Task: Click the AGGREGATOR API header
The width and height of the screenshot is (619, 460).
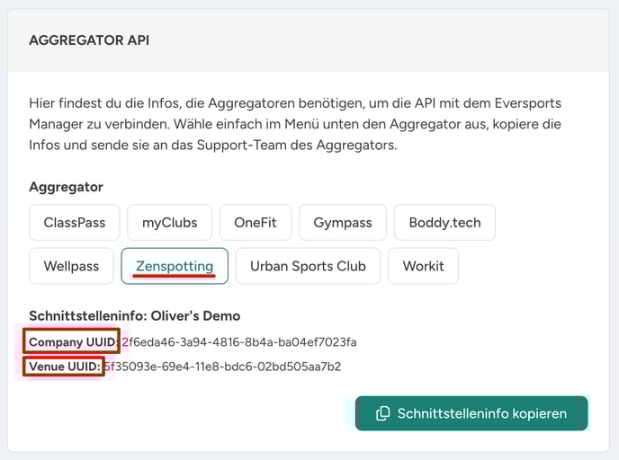Action: pyautogui.click(x=89, y=40)
